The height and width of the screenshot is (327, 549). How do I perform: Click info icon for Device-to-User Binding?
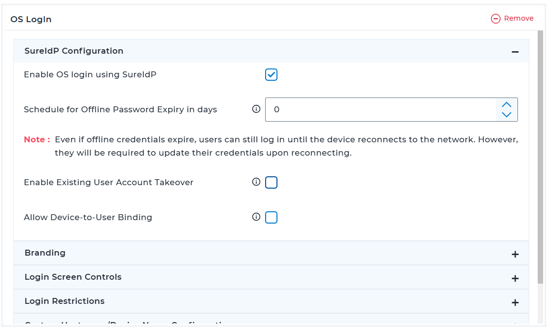[x=256, y=217]
